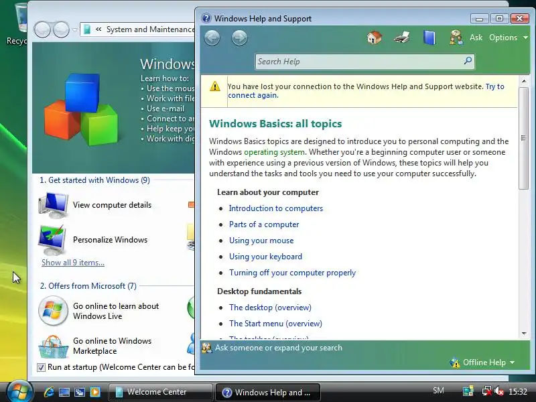Open operating system glossary link

[x=274, y=152]
